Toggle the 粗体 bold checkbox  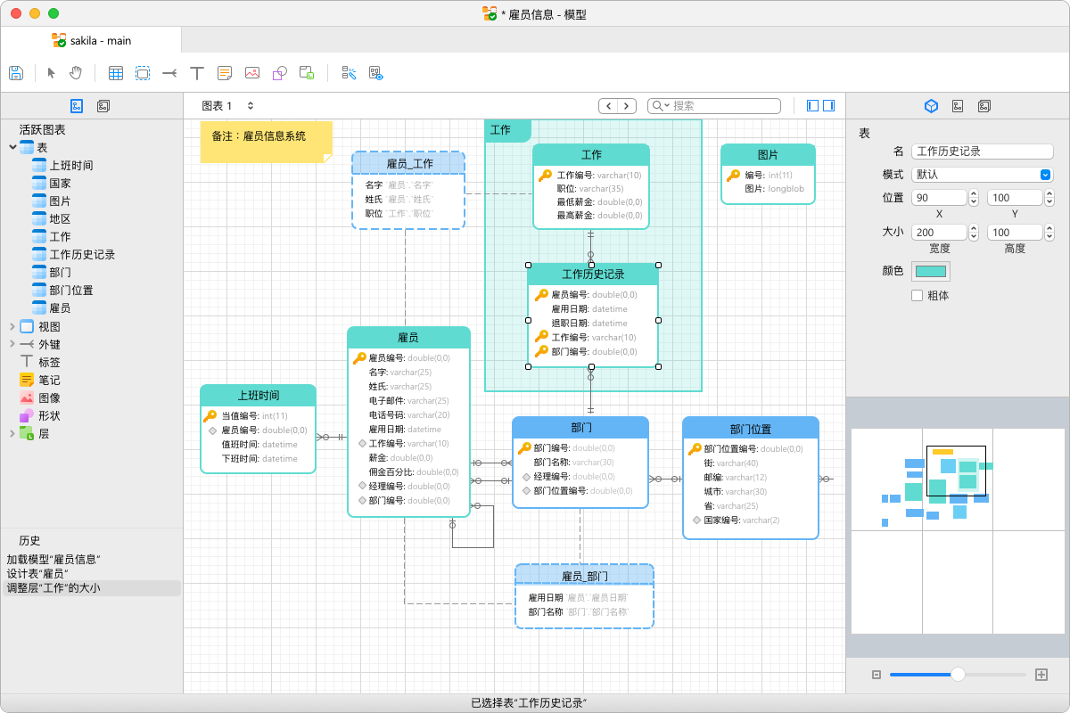pyautogui.click(x=917, y=295)
